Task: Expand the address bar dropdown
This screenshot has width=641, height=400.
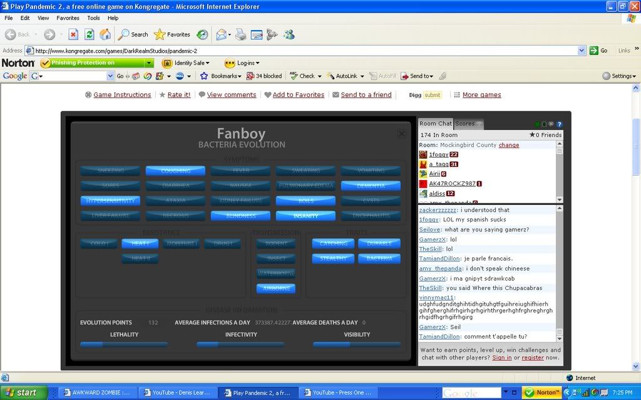Action: pos(582,51)
